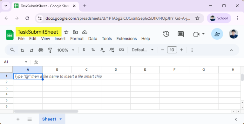The image size is (244, 124).
Task: Open the tab search dropdown
Action: pyautogui.click(x=6, y=6)
